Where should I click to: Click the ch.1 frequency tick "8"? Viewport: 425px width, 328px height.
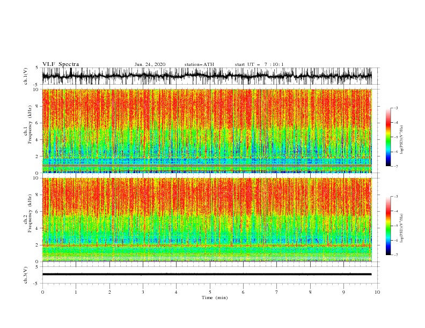tap(38, 106)
